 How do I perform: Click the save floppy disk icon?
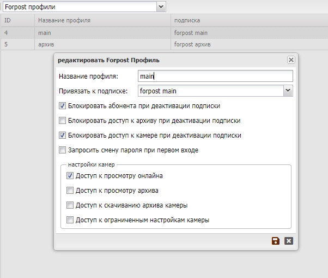coord(276,241)
